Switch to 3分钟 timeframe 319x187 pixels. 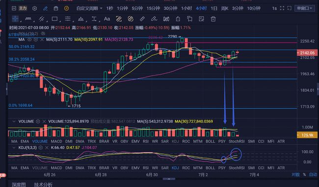(238, 8)
